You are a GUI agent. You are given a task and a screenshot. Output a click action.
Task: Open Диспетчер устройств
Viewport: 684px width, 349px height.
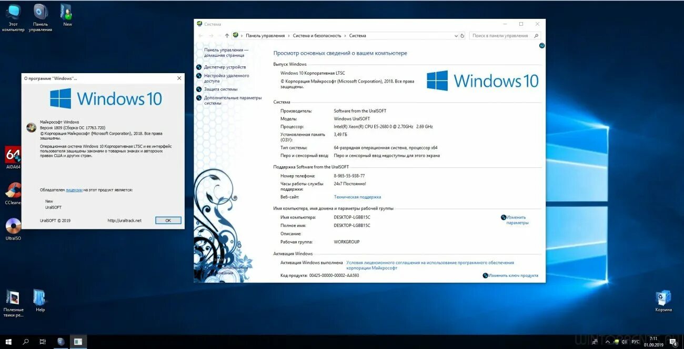coord(225,67)
